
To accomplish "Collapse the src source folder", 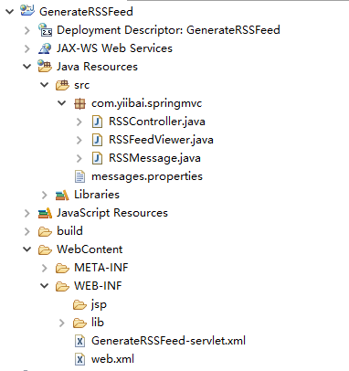I will tap(45, 85).
